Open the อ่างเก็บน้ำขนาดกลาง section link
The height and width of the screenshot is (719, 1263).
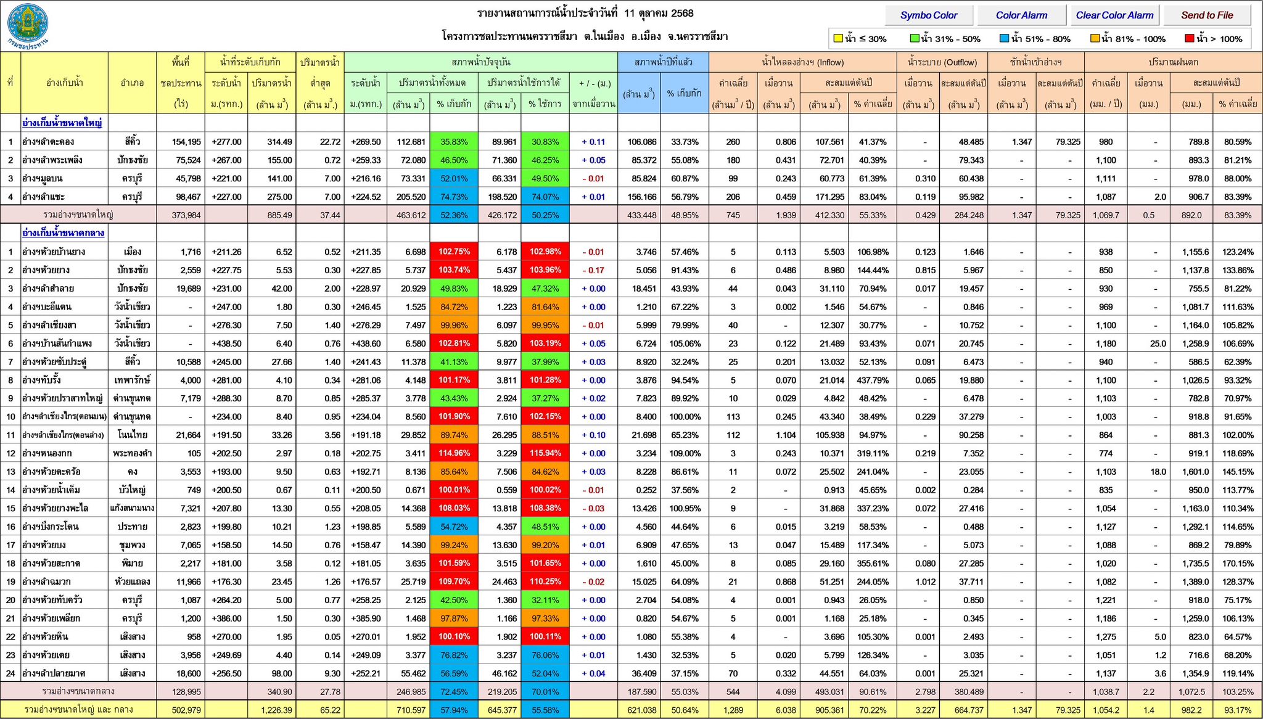pos(64,233)
